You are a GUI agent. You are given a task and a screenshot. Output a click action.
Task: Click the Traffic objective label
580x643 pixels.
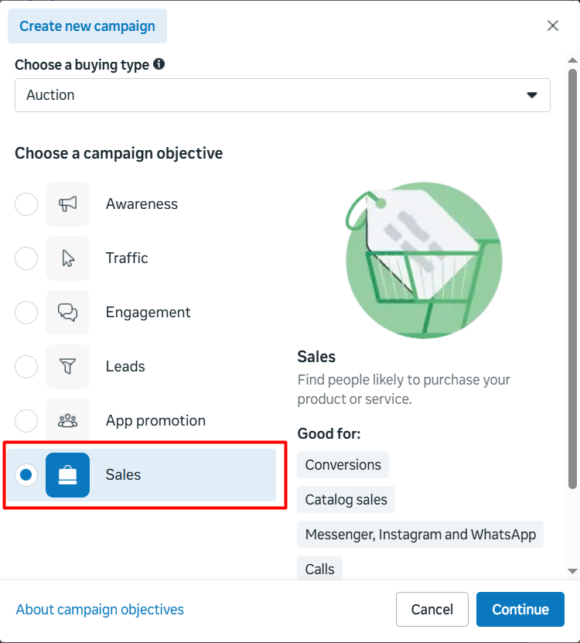coord(127,258)
